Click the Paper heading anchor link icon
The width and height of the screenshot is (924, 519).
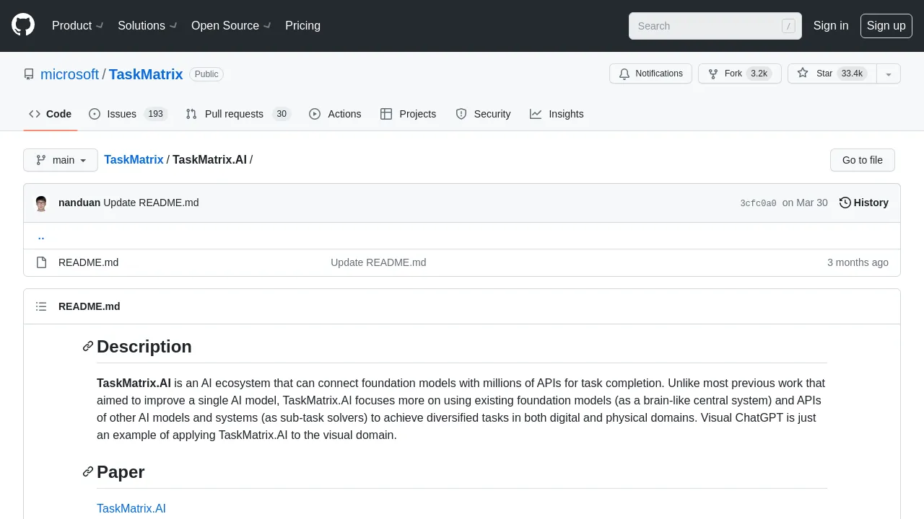tap(88, 471)
